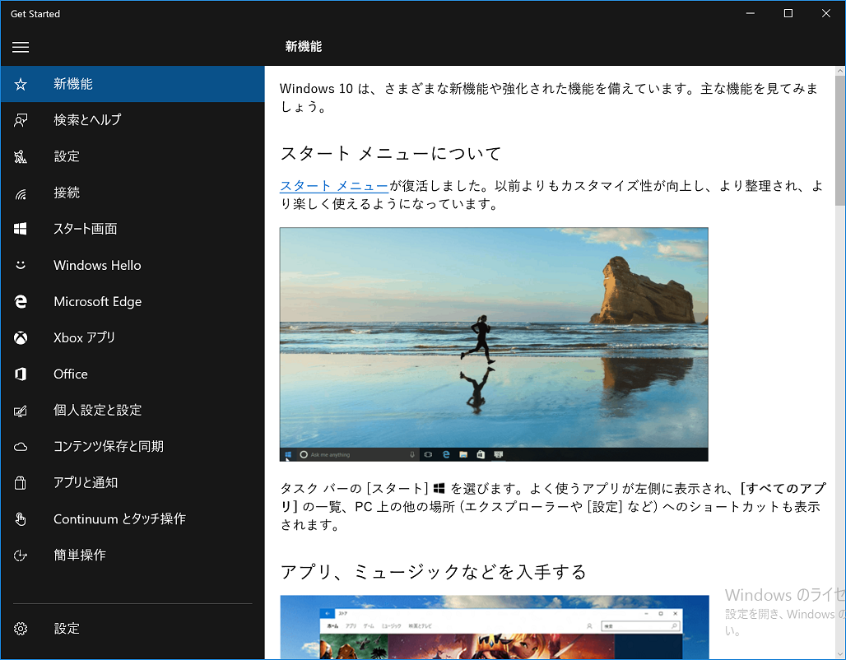Click the vertical scrollbar thumb
The height and width of the screenshot is (660, 846).
pyautogui.click(x=840, y=140)
